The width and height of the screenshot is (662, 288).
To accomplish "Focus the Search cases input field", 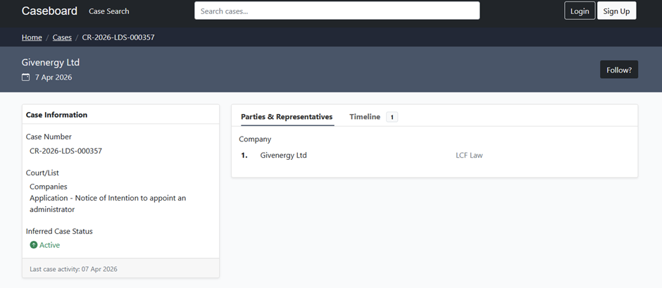I will (x=337, y=11).
